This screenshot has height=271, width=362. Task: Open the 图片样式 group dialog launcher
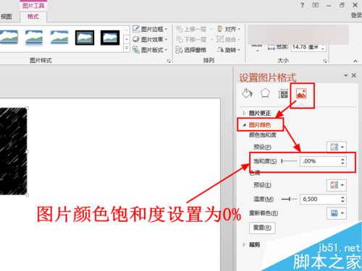(x=169, y=61)
